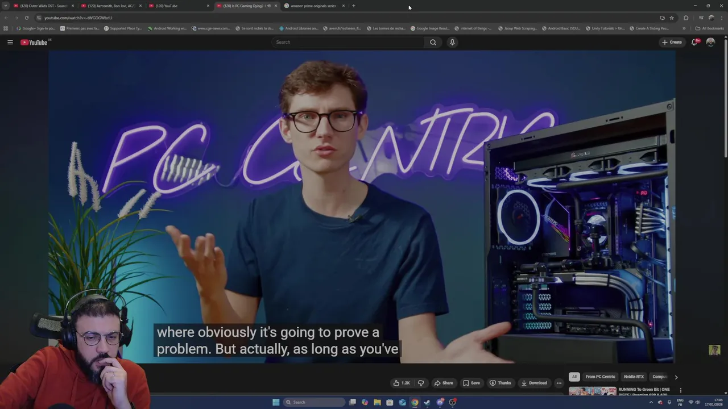Open the YouTube account avatar menu
Viewport: 728px width, 409px height.
click(710, 42)
